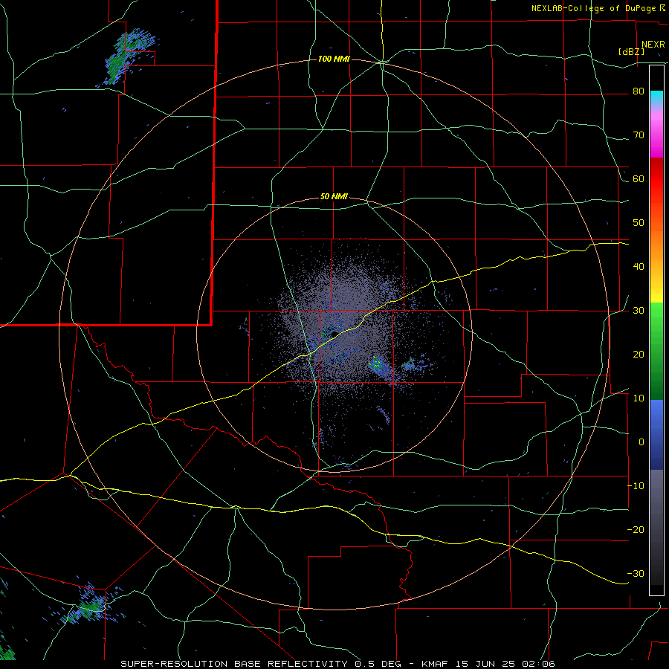Select the -30 value on the dBZ scale
This screenshot has height=669, width=669.
coord(636,574)
